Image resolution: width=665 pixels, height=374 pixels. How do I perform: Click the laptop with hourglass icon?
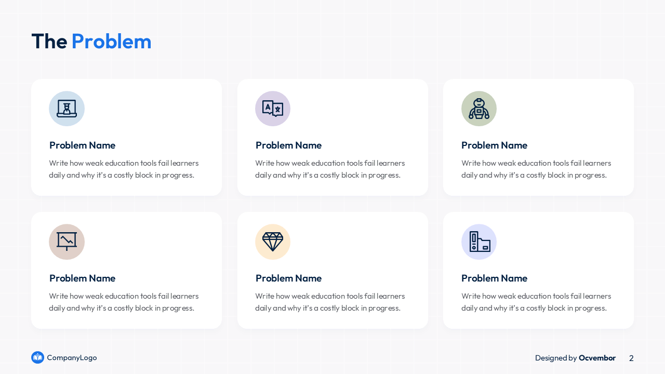pyautogui.click(x=66, y=109)
